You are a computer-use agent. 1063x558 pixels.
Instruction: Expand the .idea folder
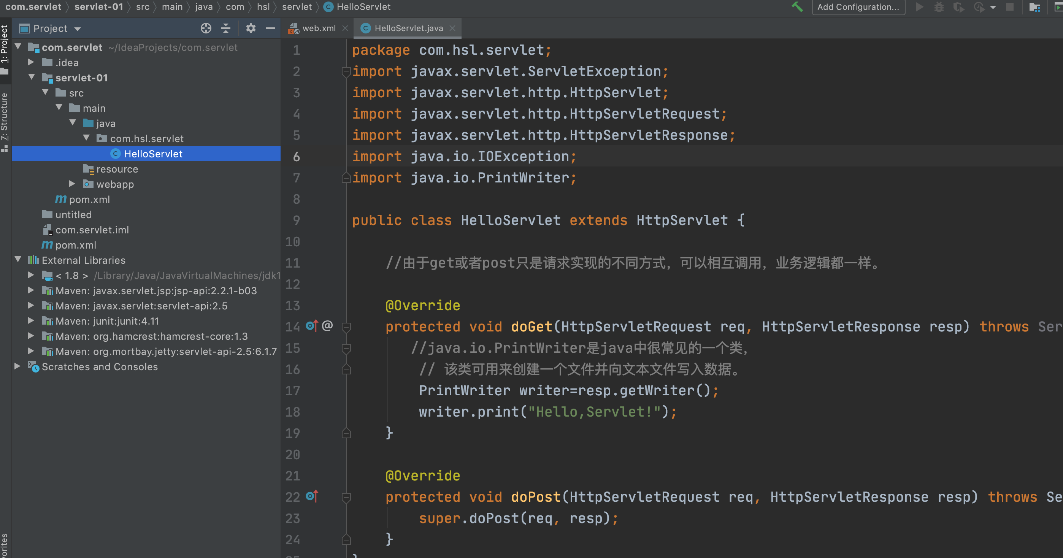coord(31,62)
